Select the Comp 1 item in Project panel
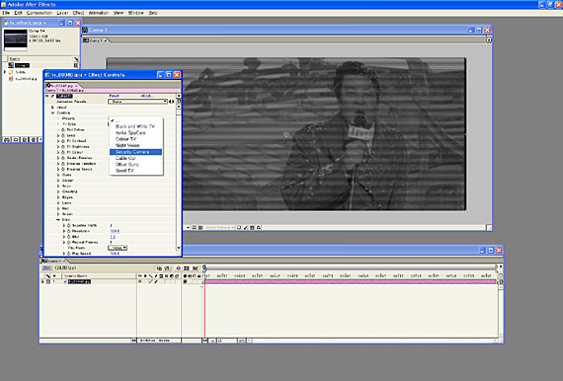Viewport: 563px width, 381px height. coord(22,65)
